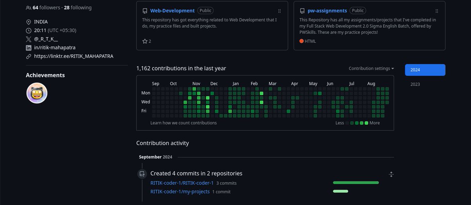The height and width of the screenshot is (205, 471).
Task: Click the RITIK-coder-1 commits progress bar
Action: [356, 183]
